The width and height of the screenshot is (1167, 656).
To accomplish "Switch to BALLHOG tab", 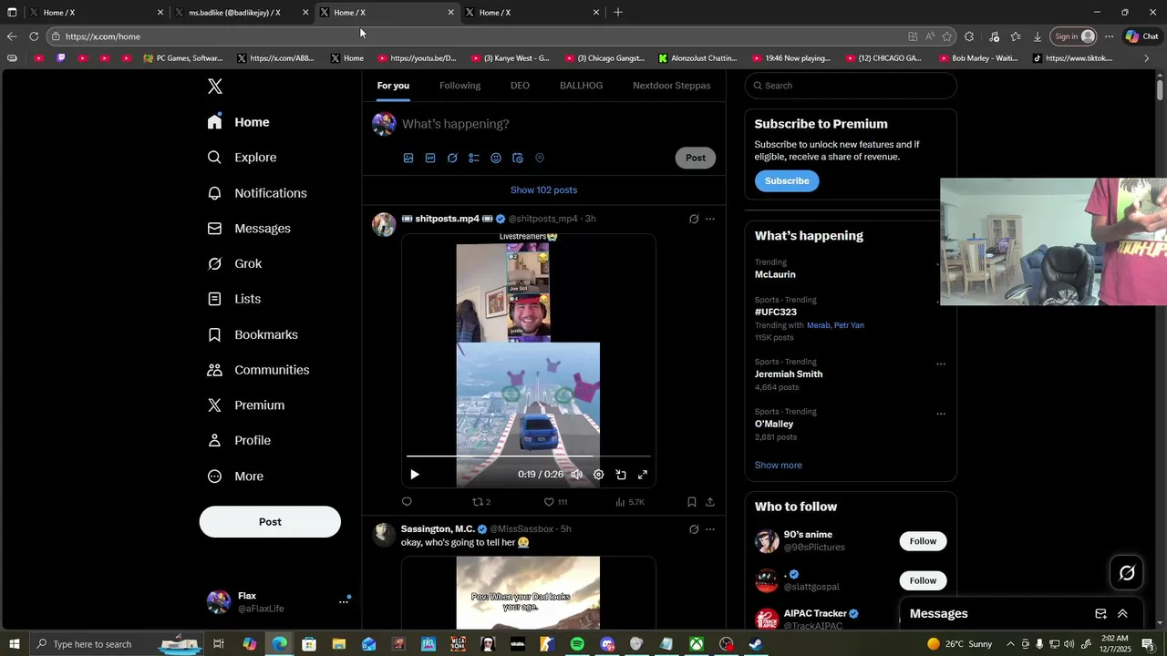I will pyautogui.click(x=581, y=86).
